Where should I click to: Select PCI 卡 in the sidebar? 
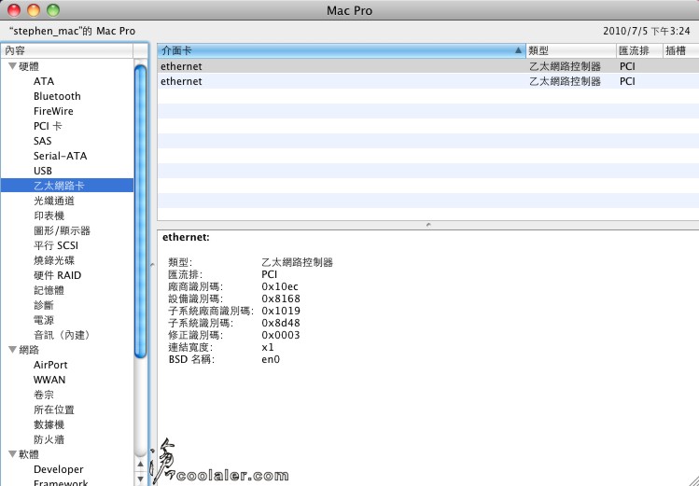[x=48, y=126]
